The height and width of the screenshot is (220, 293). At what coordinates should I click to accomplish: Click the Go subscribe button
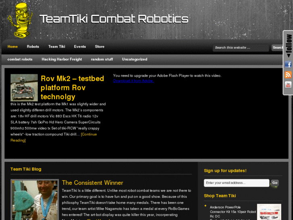point(275,183)
